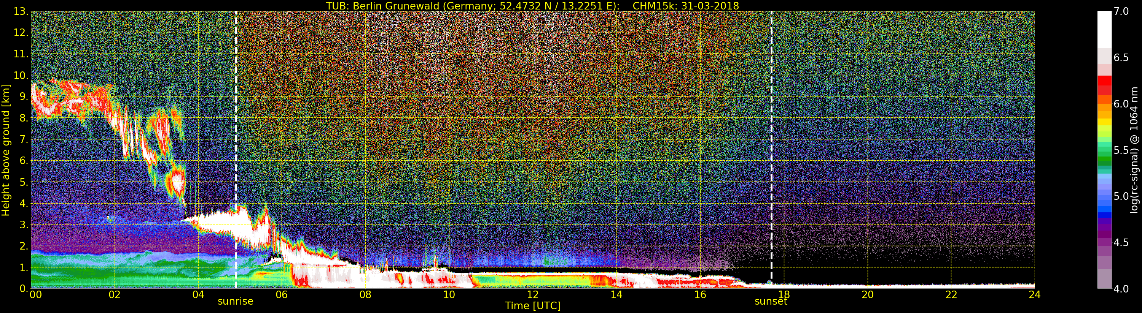Click the yellow-green low cloud band at 12 UTC
Viewport: 1142px width, 313px height.
(533, 280)
